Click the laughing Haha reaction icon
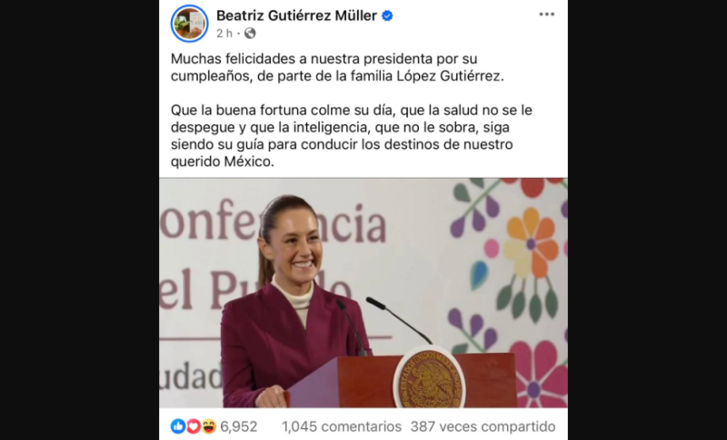727x440 pixels. point(209,426)
